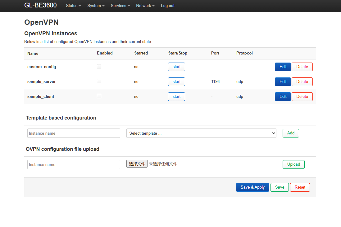The image size is (341, 227).
Task: Delete the custom_config instance
Action: pyautogui.click(x=302, y=67)
